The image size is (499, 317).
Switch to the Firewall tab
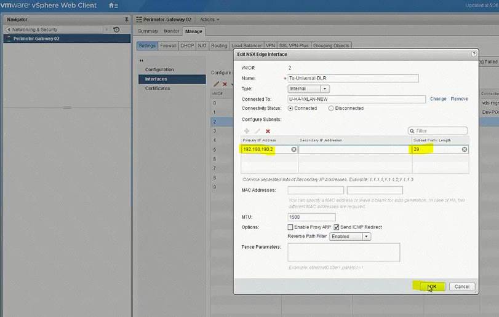tap(167, 45)
